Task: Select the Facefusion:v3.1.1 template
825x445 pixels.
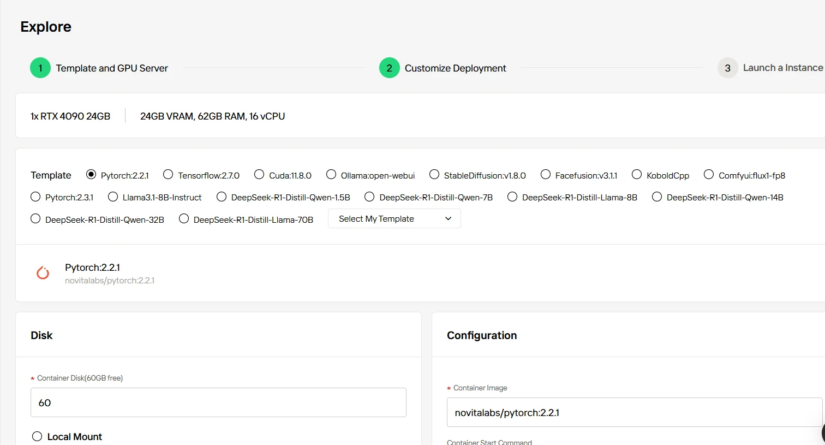Action: point(546,175)
